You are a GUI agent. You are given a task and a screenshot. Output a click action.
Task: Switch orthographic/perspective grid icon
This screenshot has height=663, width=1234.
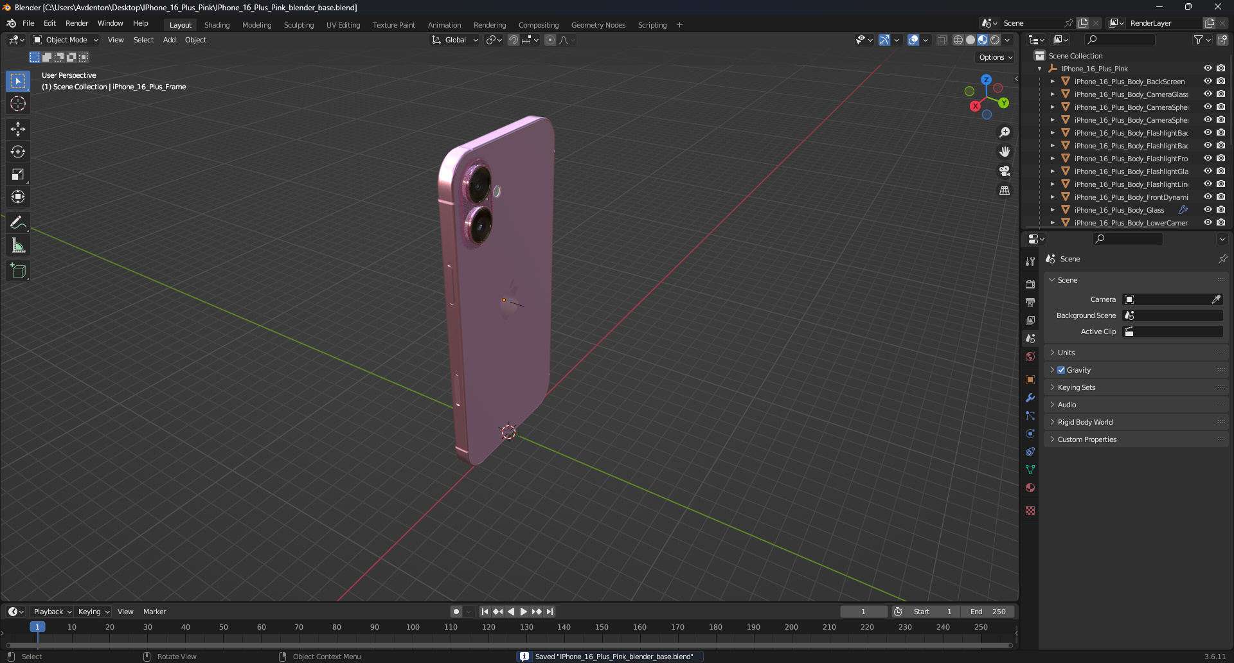1005,190
